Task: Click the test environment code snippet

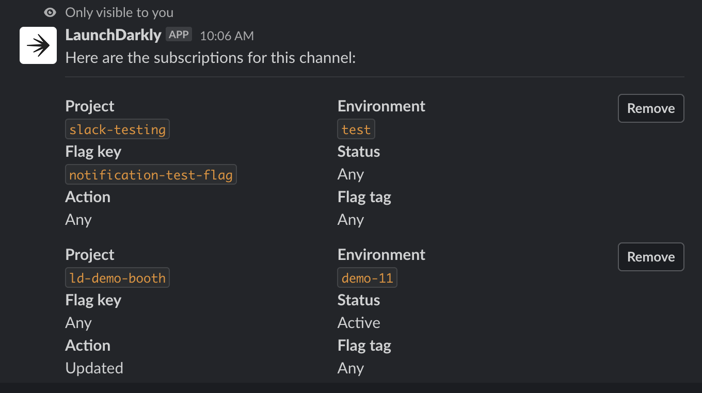Action: coord(356,129)
